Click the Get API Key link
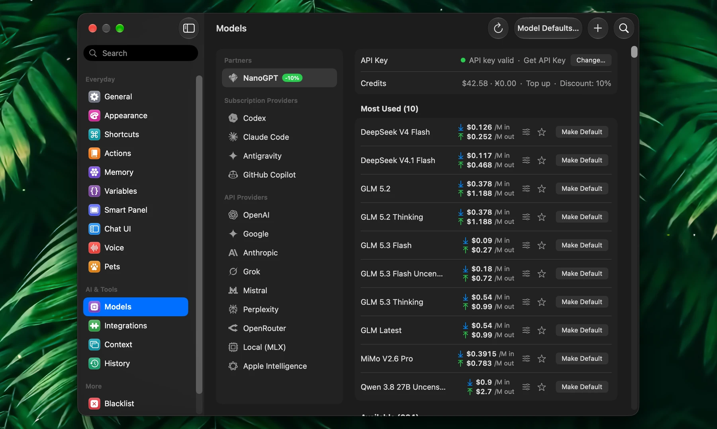The image size is (717, 429). 545,60
